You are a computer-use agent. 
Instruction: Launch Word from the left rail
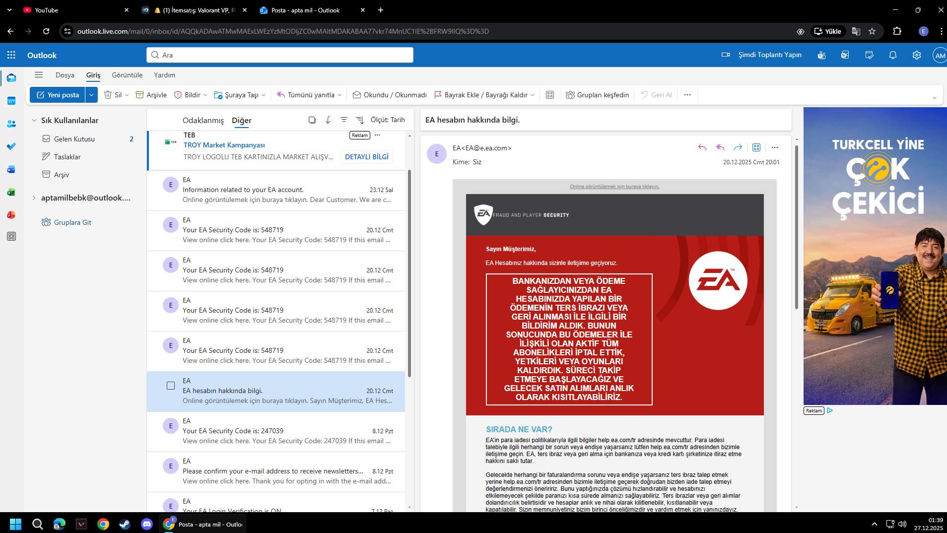coord(11,169)
